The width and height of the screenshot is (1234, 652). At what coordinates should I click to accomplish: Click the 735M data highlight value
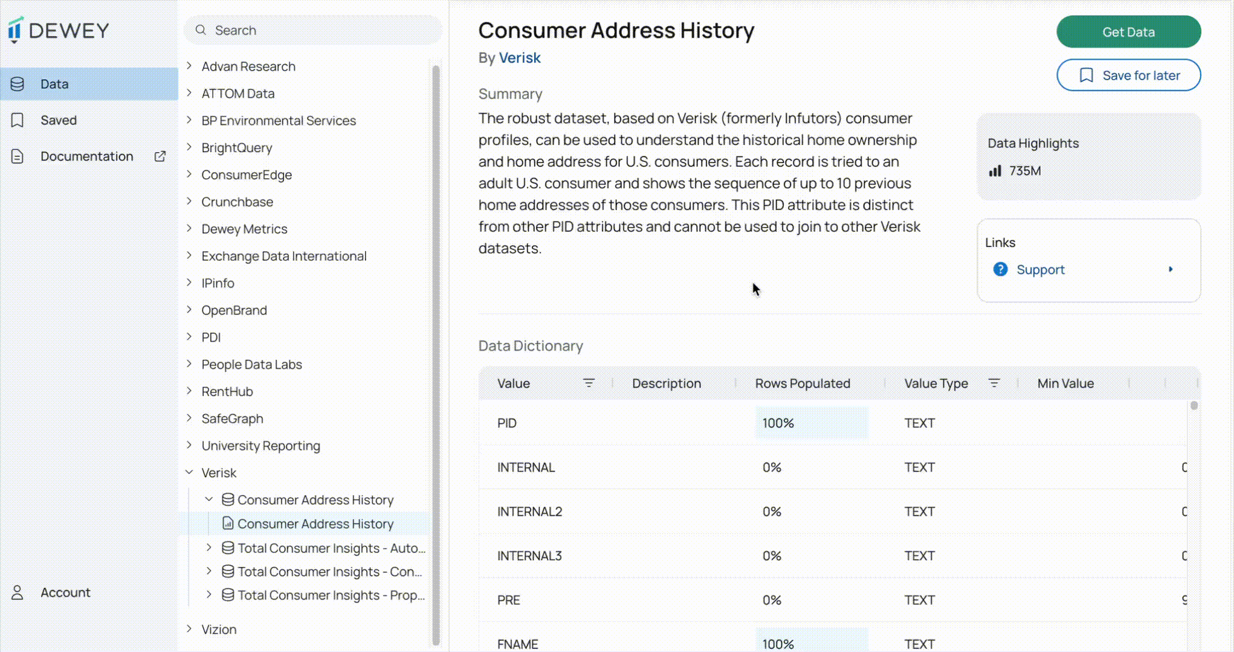click(1025, 171)
